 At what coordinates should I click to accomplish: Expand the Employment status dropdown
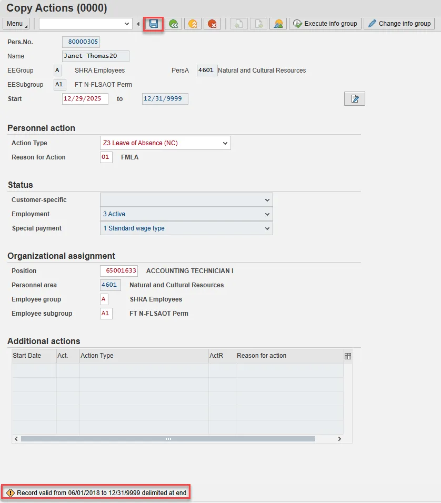pyautogui.click(x=267, y=214)
